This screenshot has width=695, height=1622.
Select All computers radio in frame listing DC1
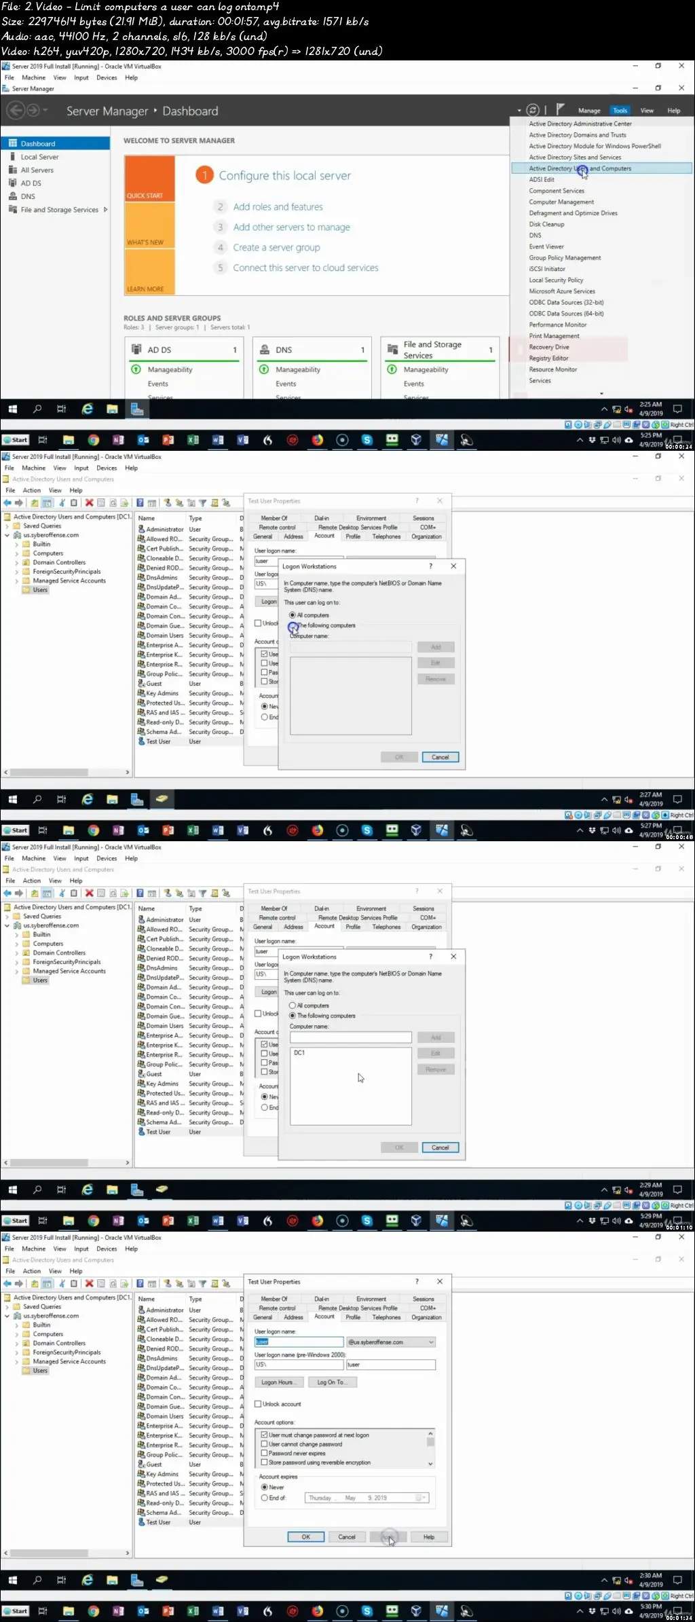293,1006
